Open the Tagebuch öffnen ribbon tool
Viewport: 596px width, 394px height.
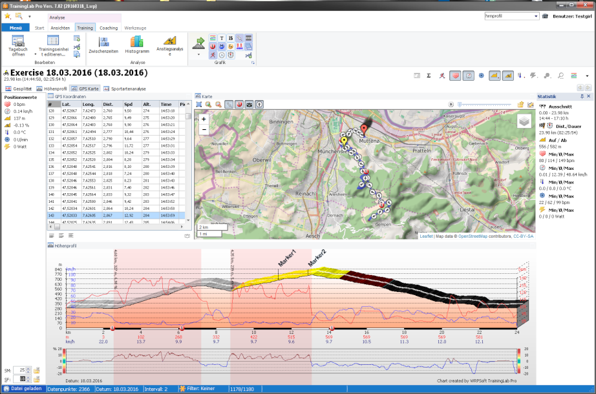click(18, 46)
